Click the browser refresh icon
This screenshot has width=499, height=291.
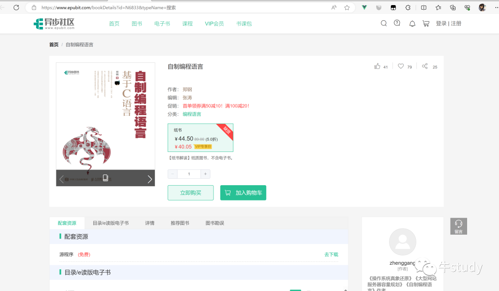tap(16, 7)
